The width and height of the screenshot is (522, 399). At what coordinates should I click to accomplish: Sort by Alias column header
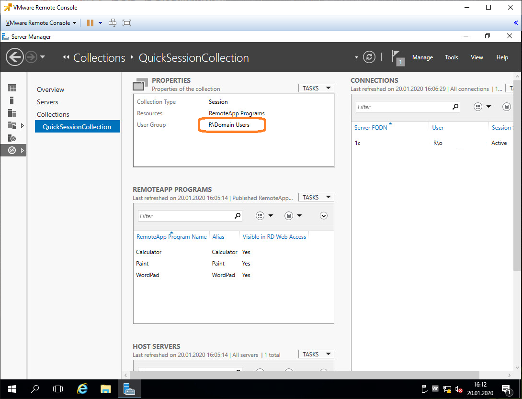[218, 236]
